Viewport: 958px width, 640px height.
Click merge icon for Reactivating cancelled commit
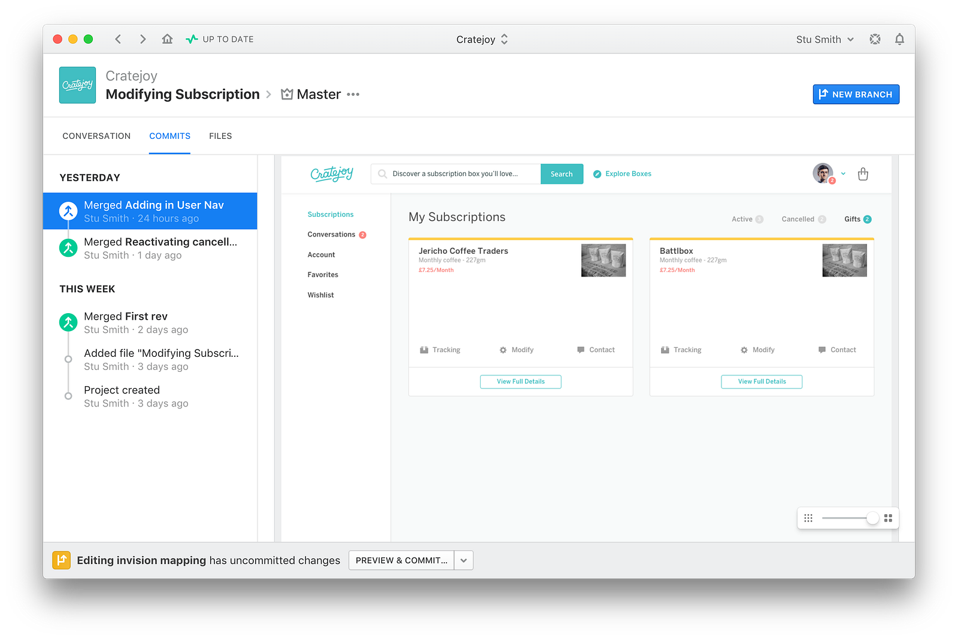click(x=68, y=248)
